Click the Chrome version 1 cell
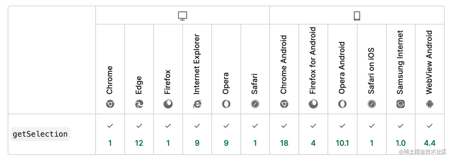This screenshot has height=160, width=452. pos(110,143)
